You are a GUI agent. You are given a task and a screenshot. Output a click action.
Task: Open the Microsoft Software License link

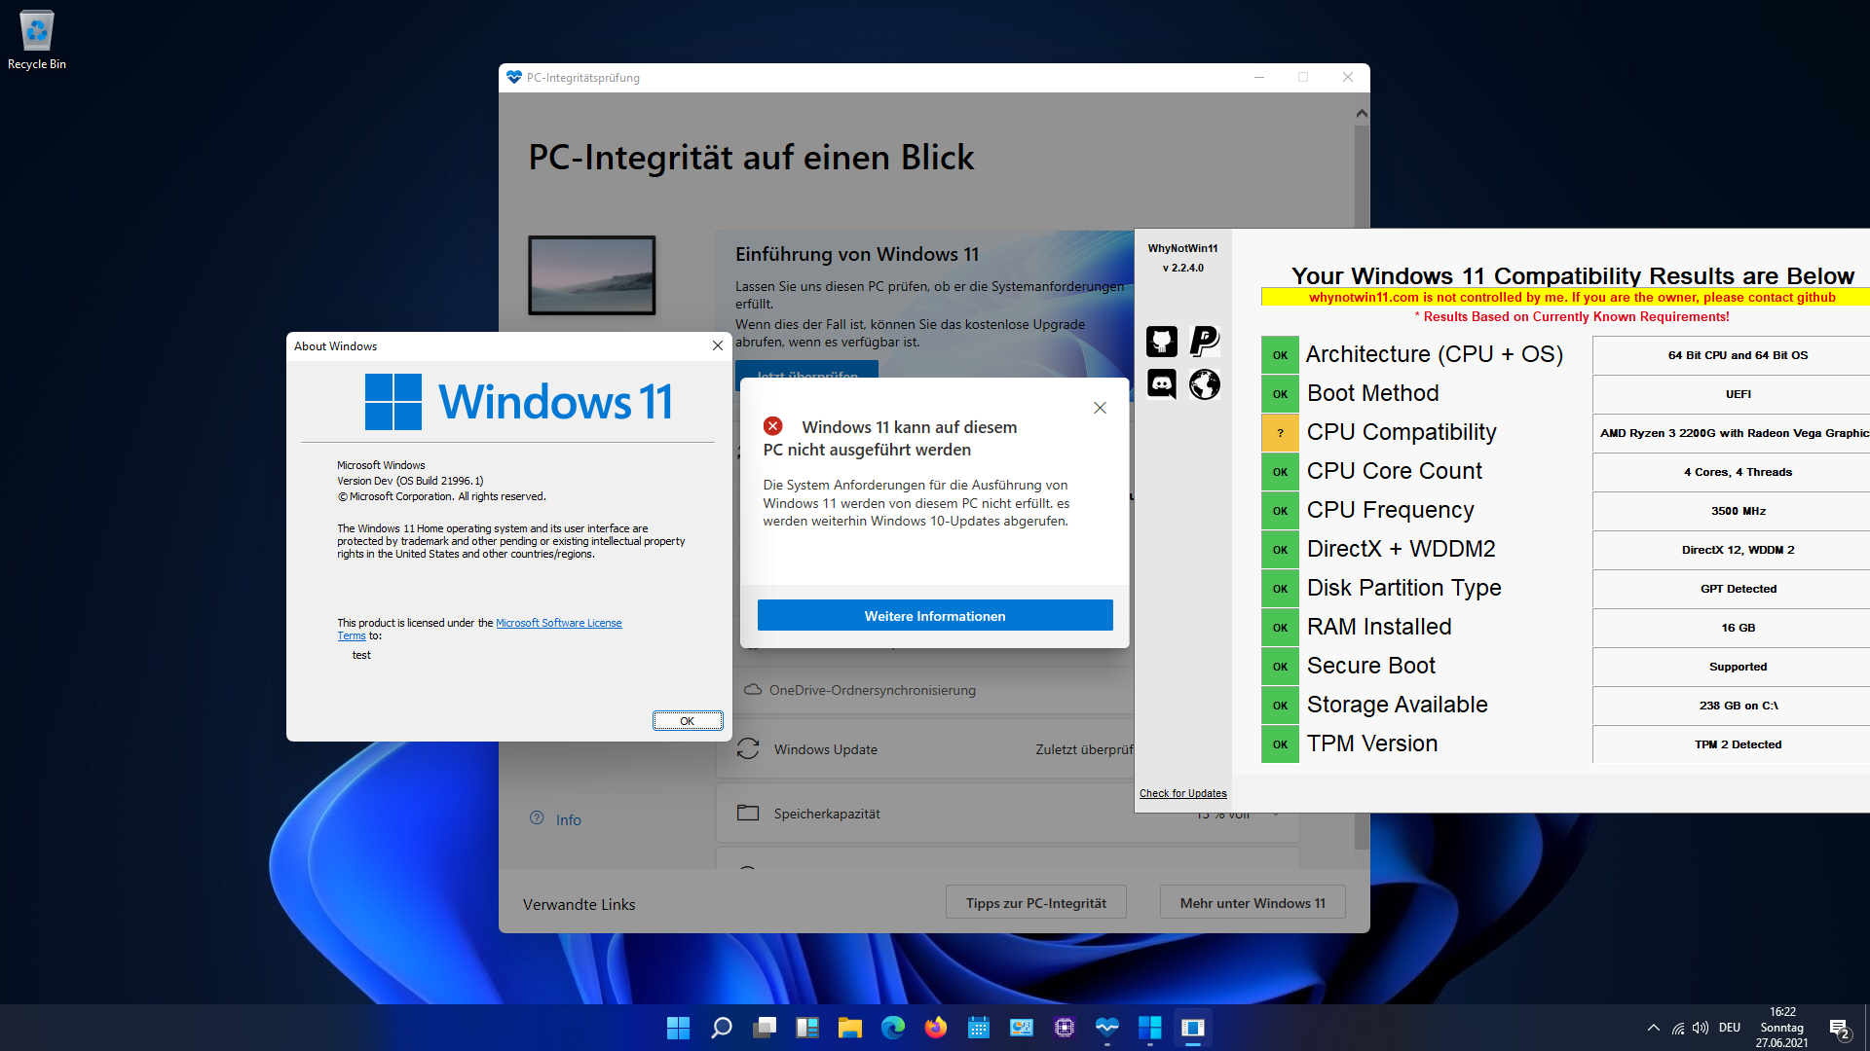tap(558, 623)
